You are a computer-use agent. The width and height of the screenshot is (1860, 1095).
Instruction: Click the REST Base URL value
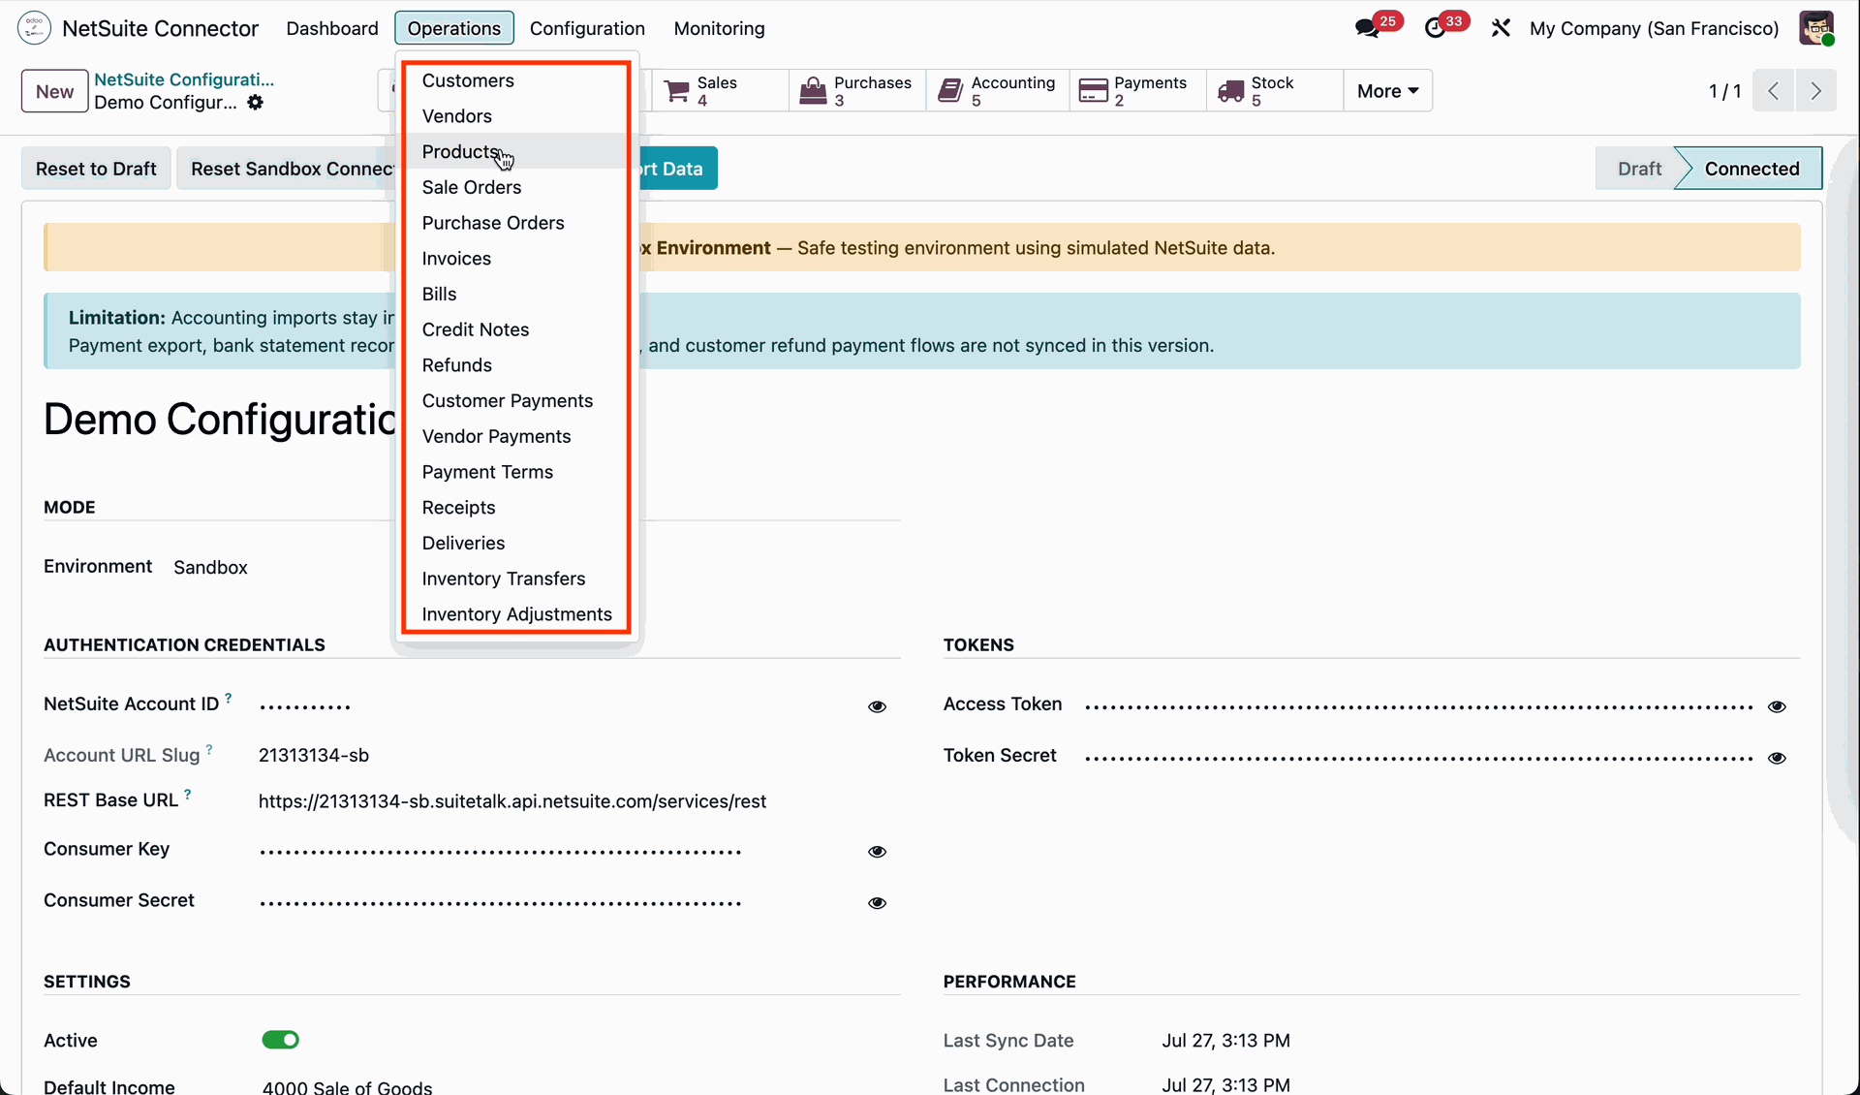(512, 801)
